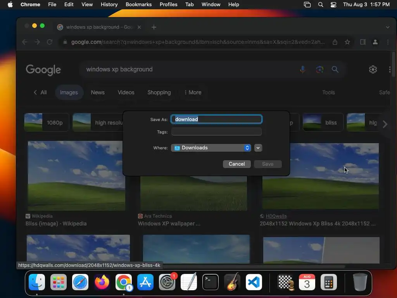Expand the More search options
This screenshot has width=397, height=298.
click(193, 92)
